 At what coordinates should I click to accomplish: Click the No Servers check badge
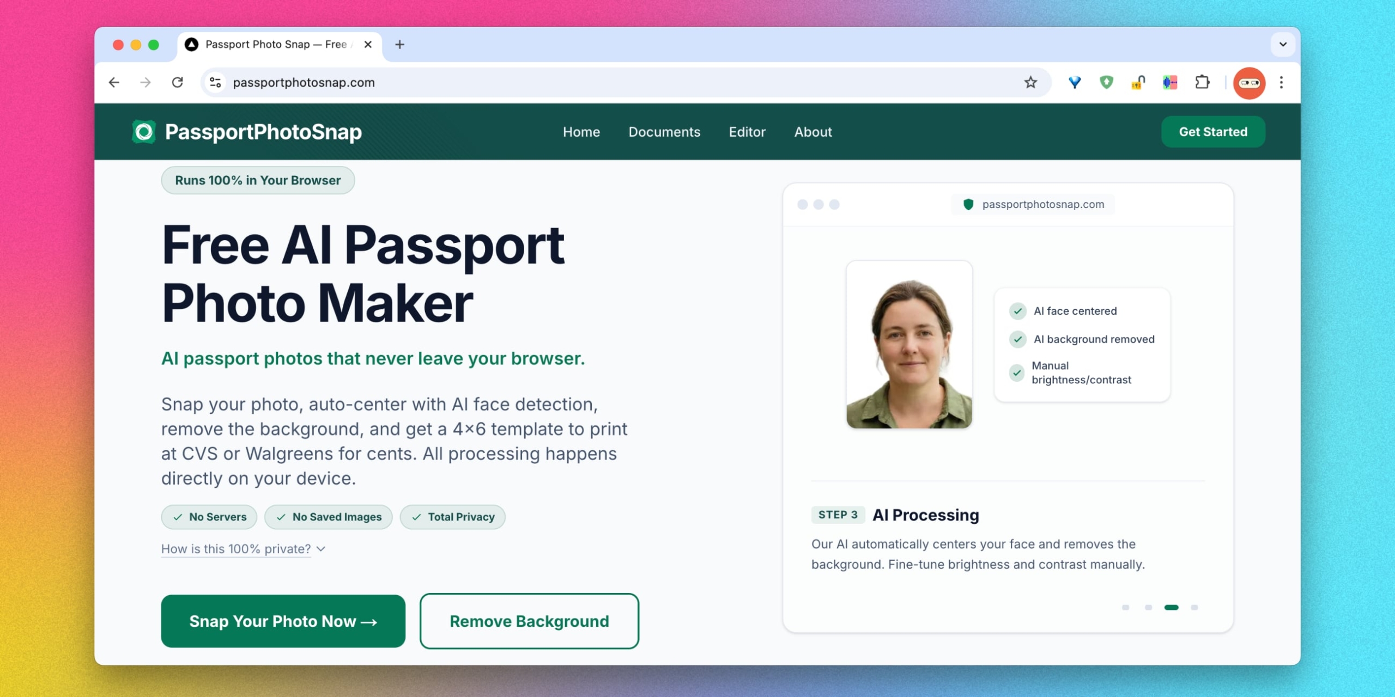click(x=209, y=516)
